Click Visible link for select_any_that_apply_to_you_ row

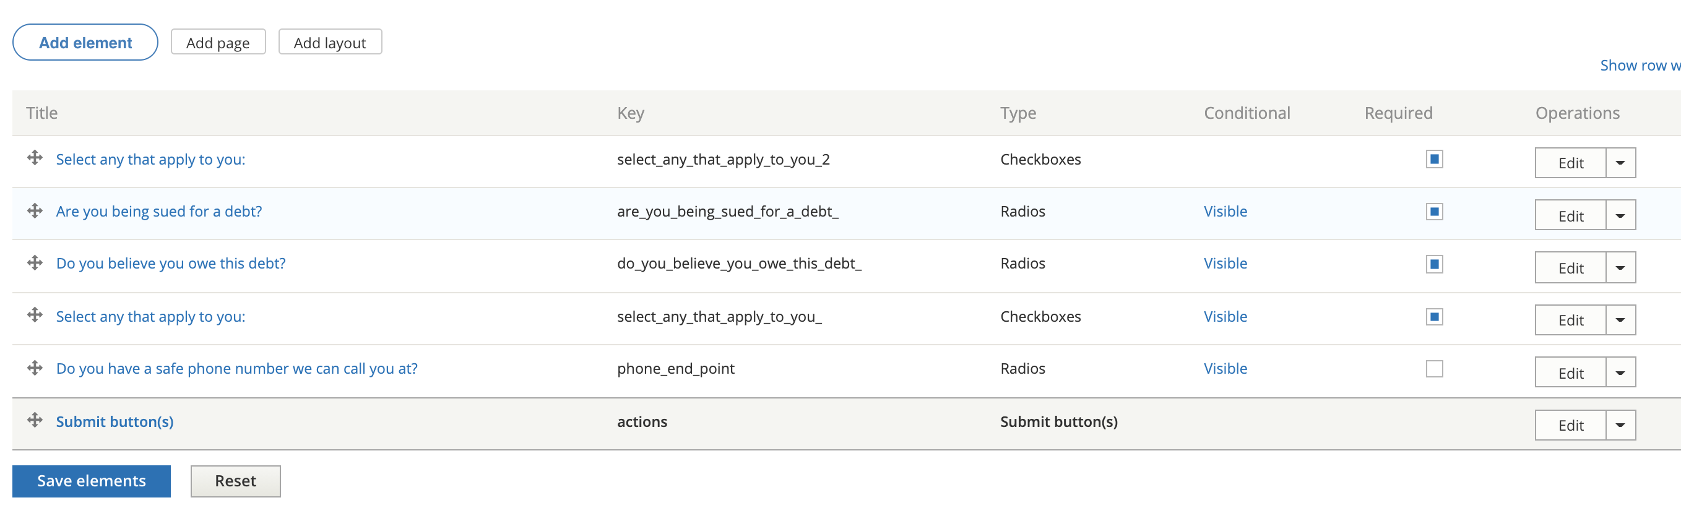1225,316
